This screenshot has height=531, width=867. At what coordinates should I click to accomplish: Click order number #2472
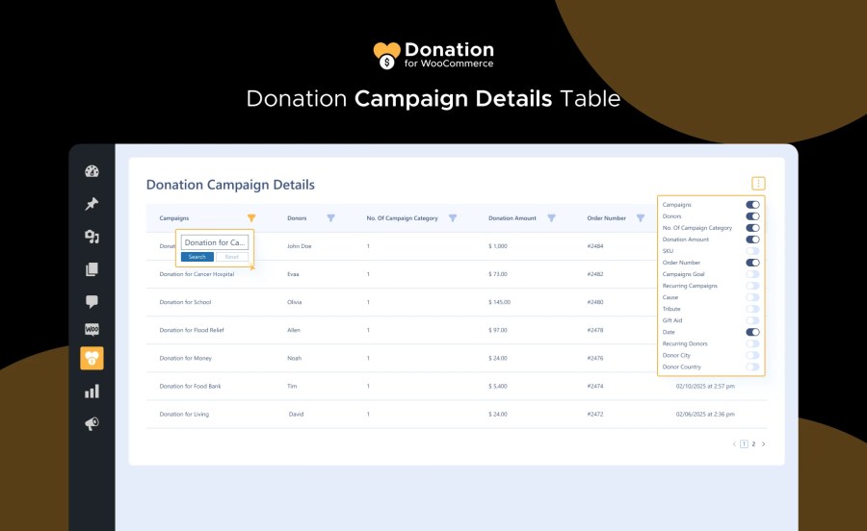point(595,414)
